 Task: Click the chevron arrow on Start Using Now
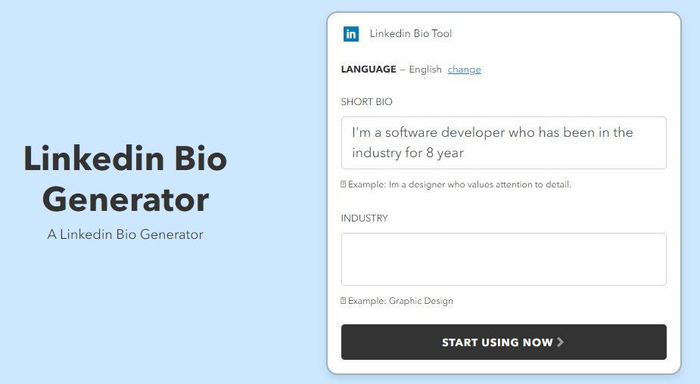click(x=561, y=342)
